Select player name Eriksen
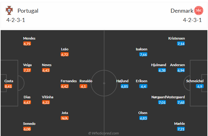 point(141,81)
